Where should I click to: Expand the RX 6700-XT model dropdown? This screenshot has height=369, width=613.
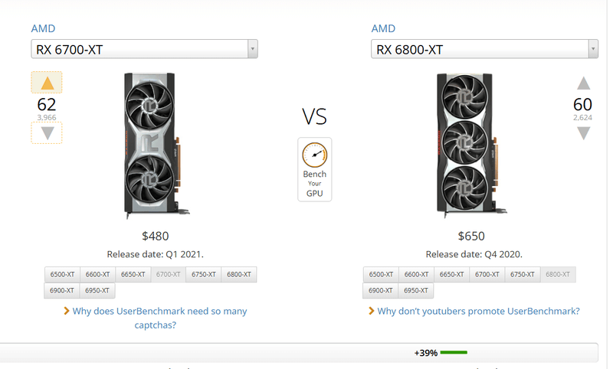pos(144,49)
